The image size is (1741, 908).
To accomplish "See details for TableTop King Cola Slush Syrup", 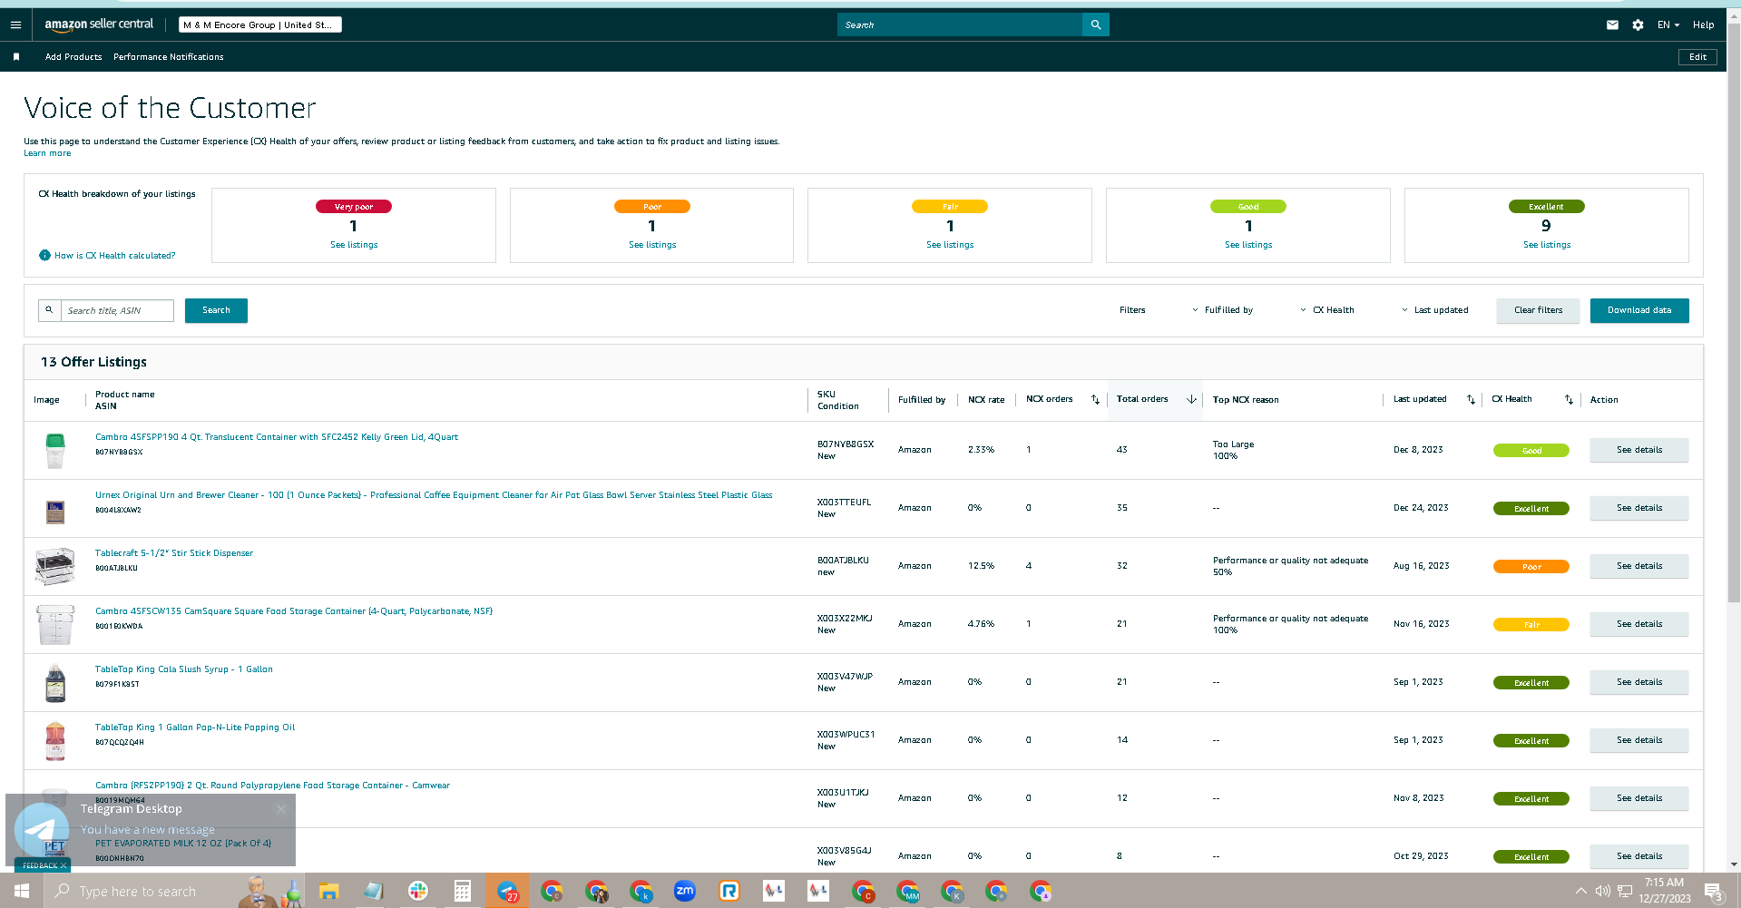I will 1639,682.
